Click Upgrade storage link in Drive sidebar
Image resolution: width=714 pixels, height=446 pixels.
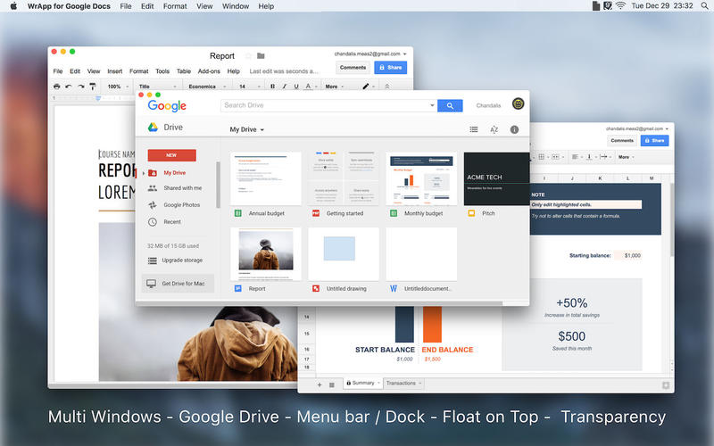[x=181, y=260]
